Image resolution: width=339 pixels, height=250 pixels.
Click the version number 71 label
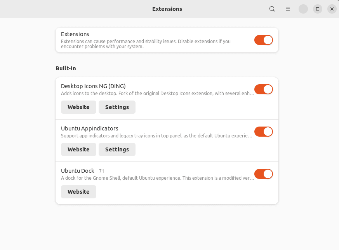tap(101, 171)
